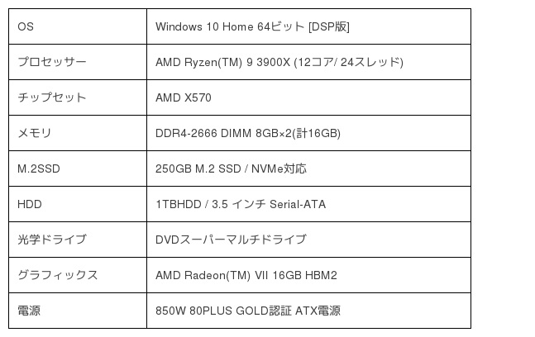
Task: Click the DVDスーパーマルチドライブ value
Action: click(x=231, y=240)
